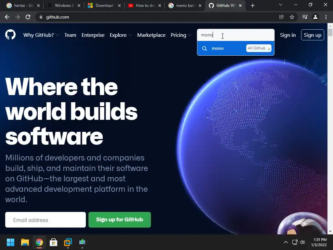This screenshot has width=333, height=250.
Task: Click the network tray icon
Action: coord(295,242)
